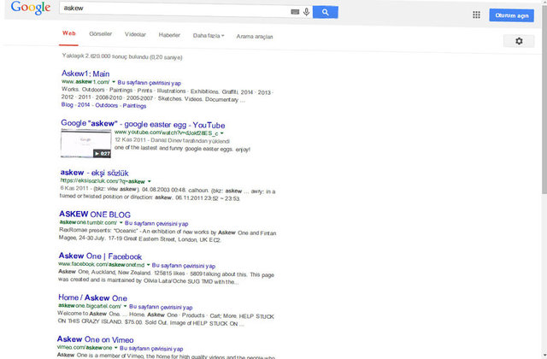547x359 pixels.
Task: Switch to the Haberler tab
Action: tap(169, 35)
